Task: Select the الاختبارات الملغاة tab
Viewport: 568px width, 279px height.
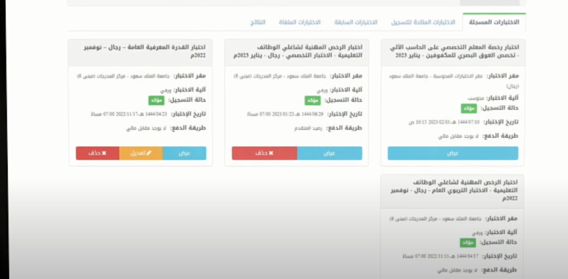Action: 300,22
